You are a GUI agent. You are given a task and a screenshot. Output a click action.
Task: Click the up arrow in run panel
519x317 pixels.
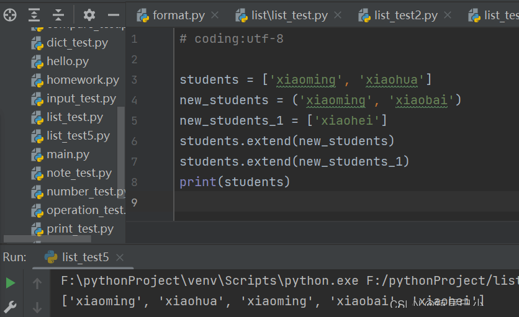tap(37, 284)
